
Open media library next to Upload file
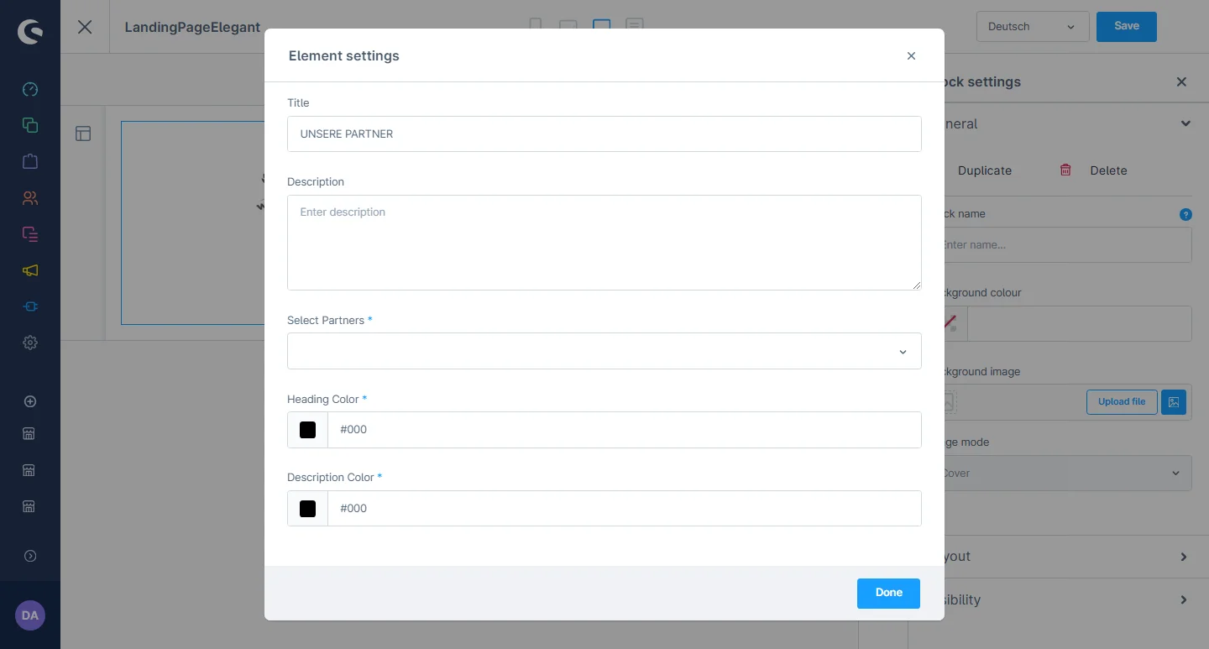1174,402
